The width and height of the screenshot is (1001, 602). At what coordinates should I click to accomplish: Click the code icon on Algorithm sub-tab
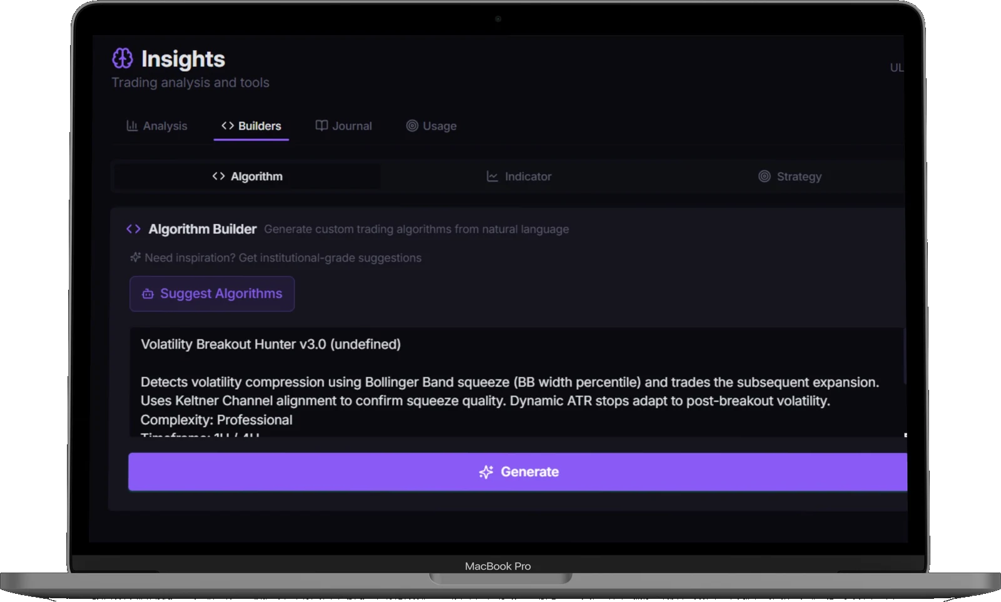[218, 176]
